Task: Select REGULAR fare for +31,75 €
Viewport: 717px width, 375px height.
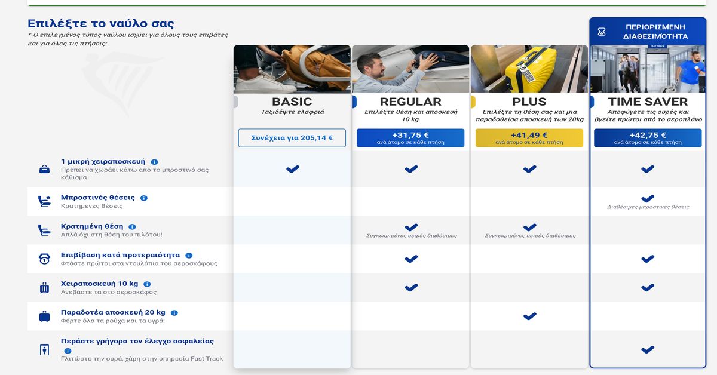Action: (410, 138)
